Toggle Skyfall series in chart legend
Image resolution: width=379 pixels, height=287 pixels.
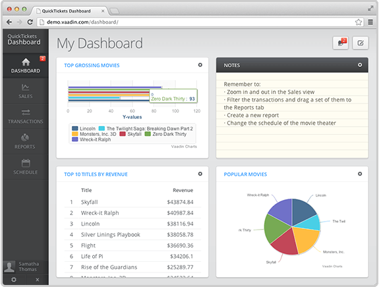click(x=131, y=134)
